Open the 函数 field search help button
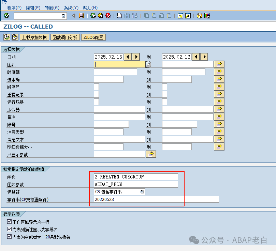The width and height of the screenshot is (276, 251). pyautogui.click(x=148, y=64)
